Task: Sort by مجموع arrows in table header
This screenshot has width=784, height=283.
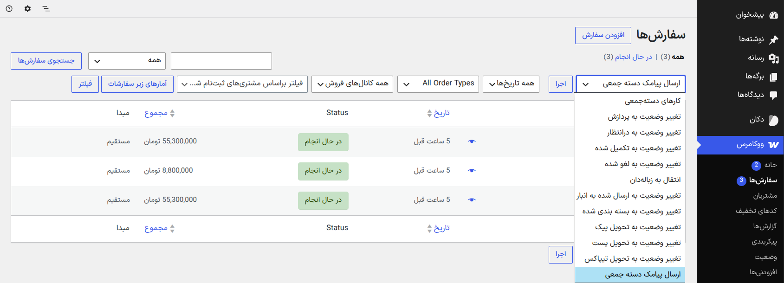Action: pyautogui.click(x=172, y=113)
